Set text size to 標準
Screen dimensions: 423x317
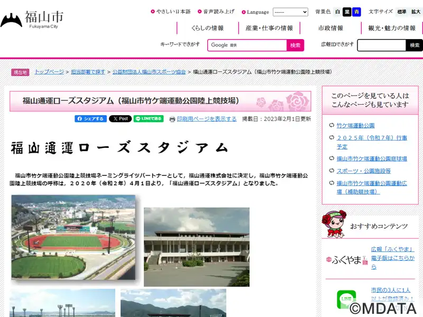tap(401, 12)
